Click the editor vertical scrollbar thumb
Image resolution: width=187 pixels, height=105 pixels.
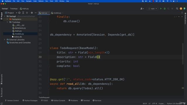pyautogui.click(x=183, y=54)
